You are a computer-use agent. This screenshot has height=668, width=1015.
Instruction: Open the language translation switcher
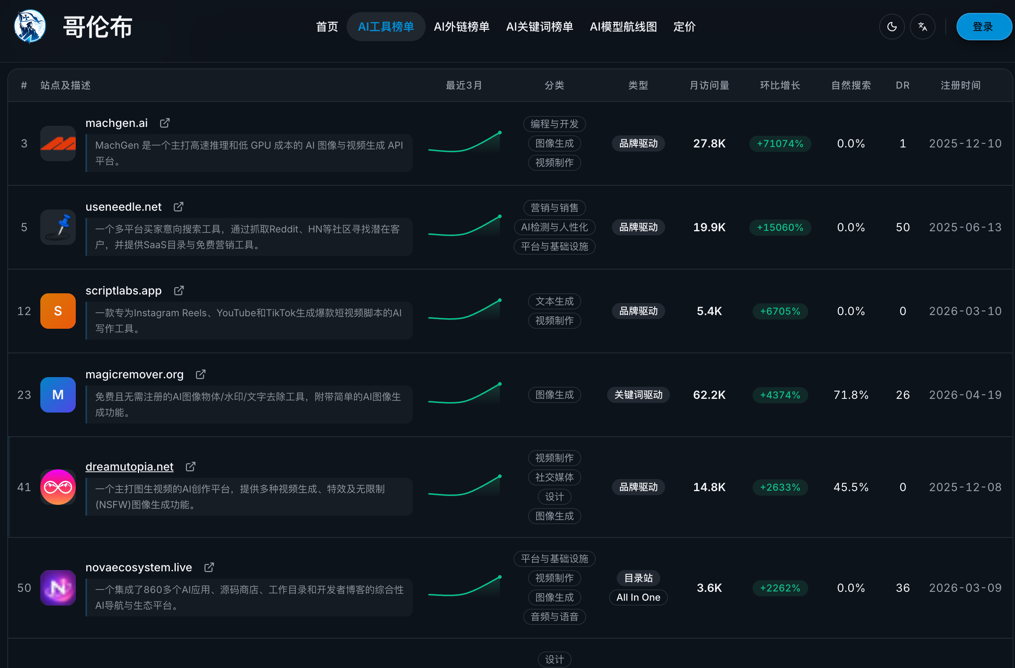coord(922,27)
